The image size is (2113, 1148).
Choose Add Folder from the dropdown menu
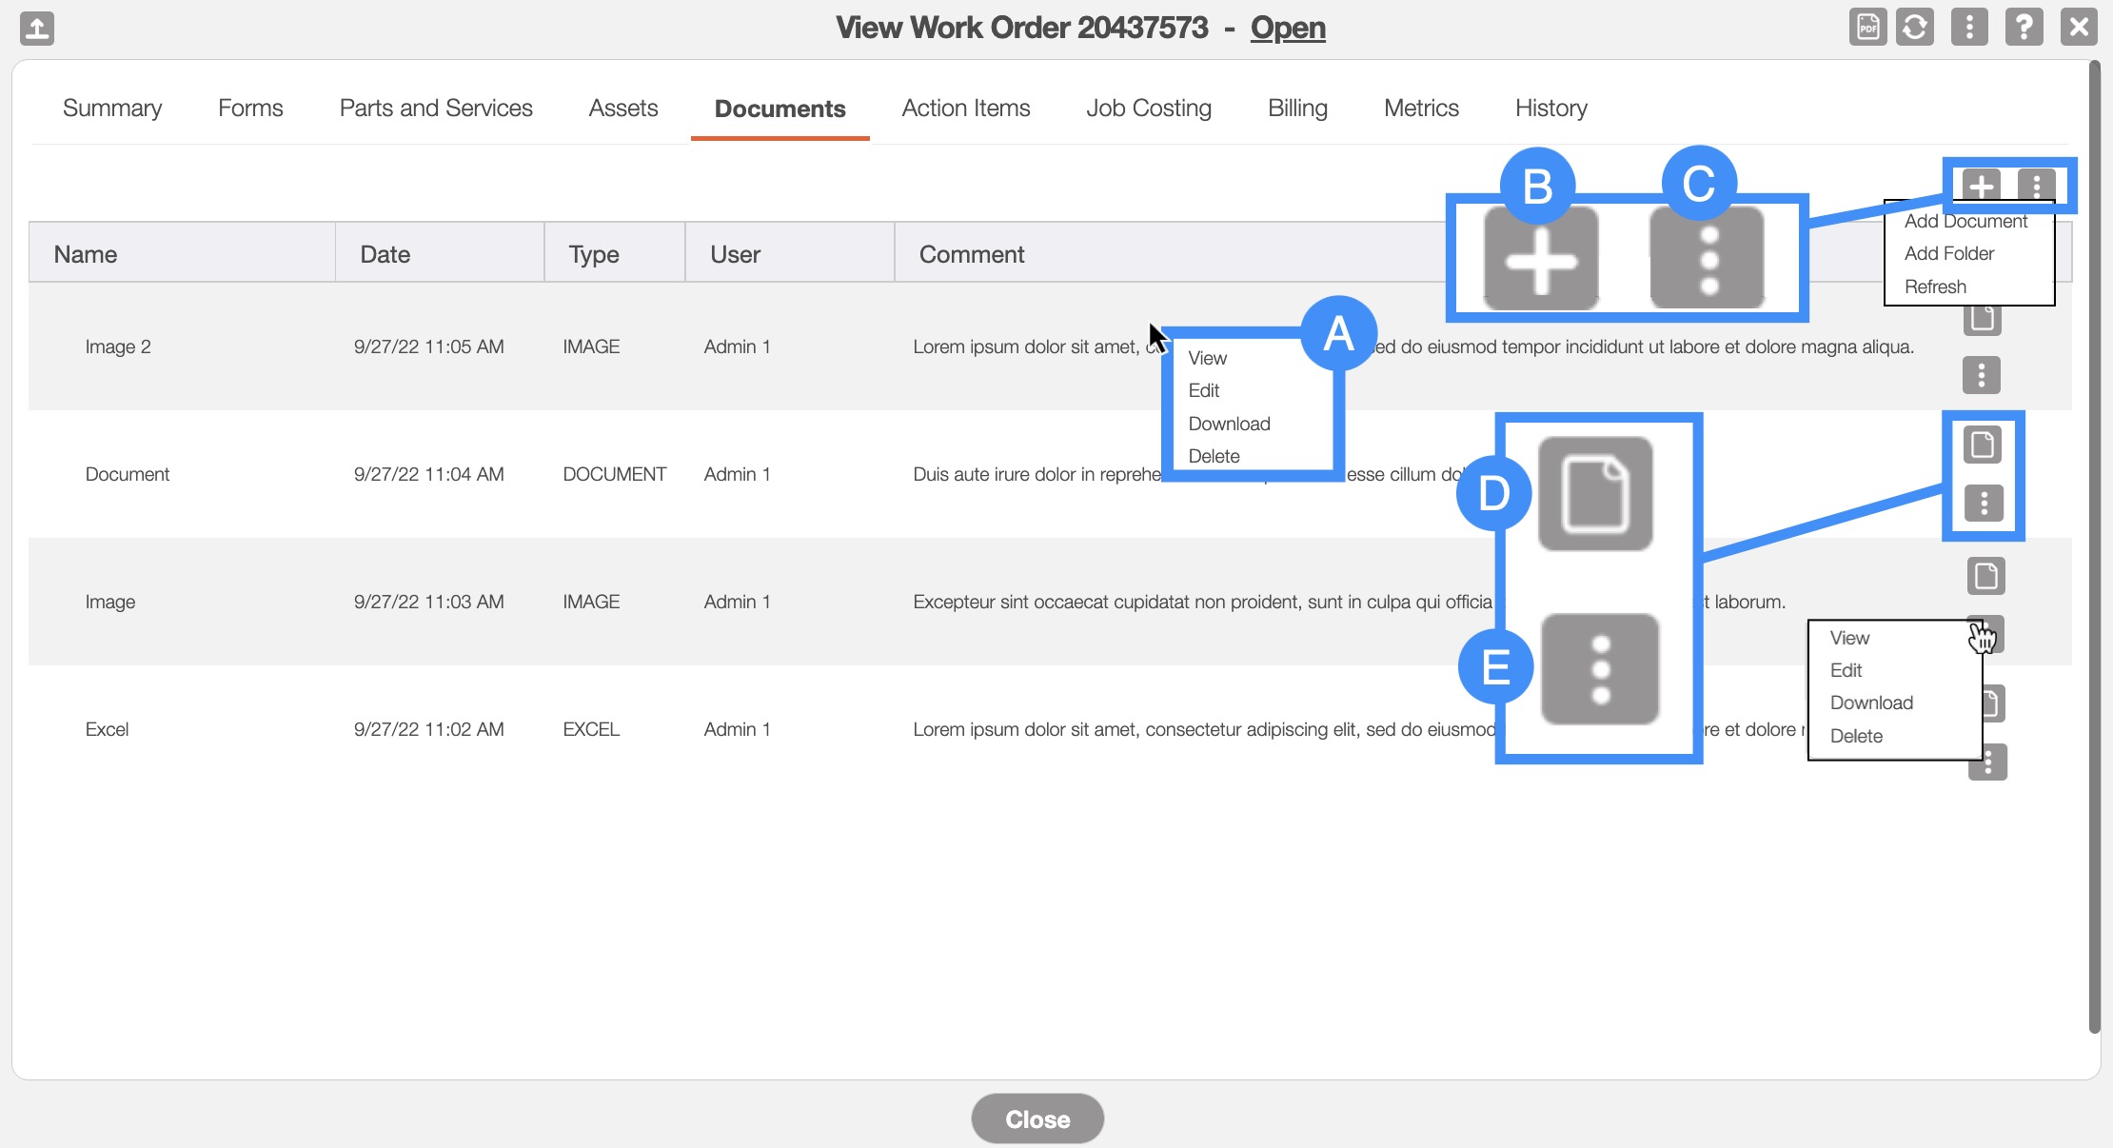pyautogui.click(x=1948, y=254)
